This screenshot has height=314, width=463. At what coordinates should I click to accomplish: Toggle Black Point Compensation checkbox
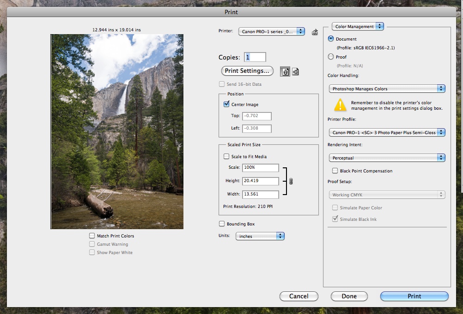point(335,171)
